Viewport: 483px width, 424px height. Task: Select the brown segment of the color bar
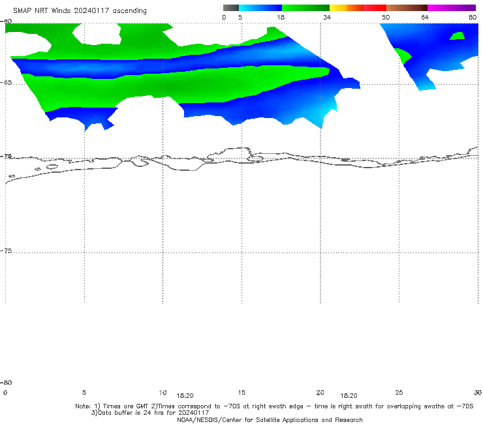coord(407,8)
